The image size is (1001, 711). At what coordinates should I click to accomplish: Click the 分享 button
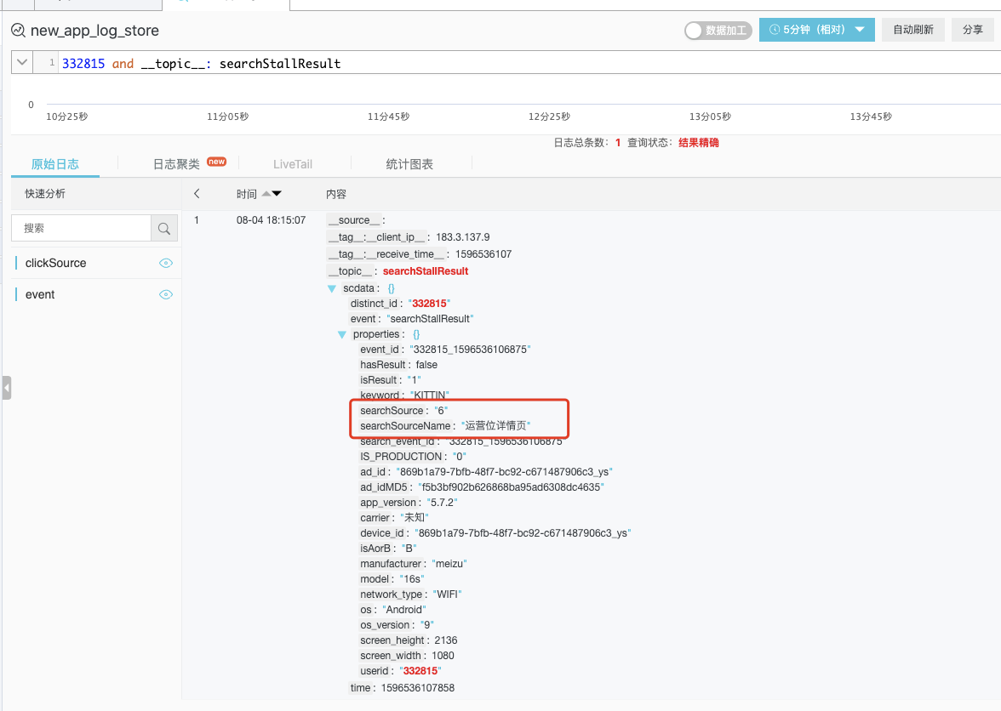coord(972,29)
